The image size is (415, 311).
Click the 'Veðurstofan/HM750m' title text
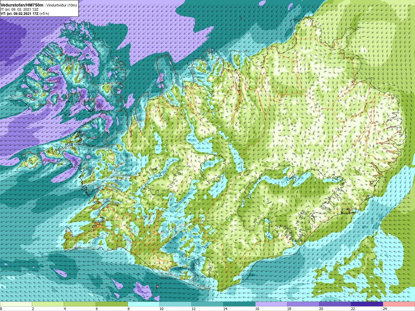pos(22,5)
